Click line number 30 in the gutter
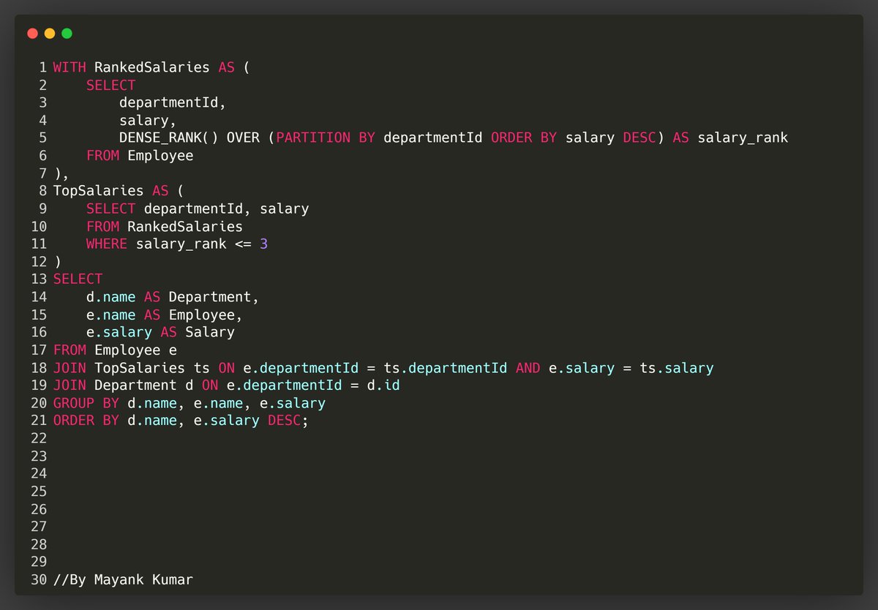This screenshot has width=878, height=610. click(39, 579)
